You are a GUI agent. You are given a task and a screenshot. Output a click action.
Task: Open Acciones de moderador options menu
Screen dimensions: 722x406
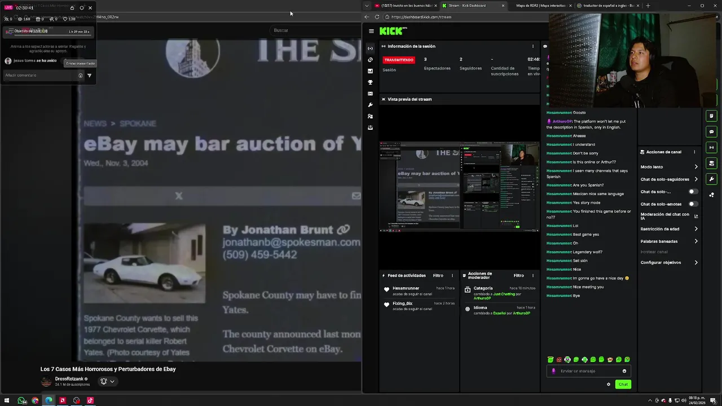[x=532, y=276]
